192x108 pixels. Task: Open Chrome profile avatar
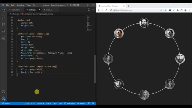pyautogui.click(x=185, y=10)
